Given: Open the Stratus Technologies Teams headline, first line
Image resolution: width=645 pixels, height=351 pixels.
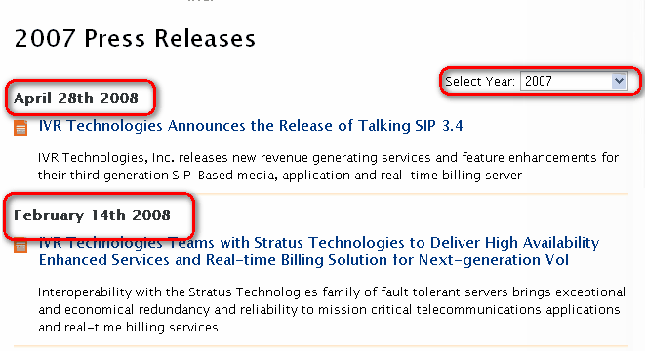Looking at the screenshot, I should point(319,243).
